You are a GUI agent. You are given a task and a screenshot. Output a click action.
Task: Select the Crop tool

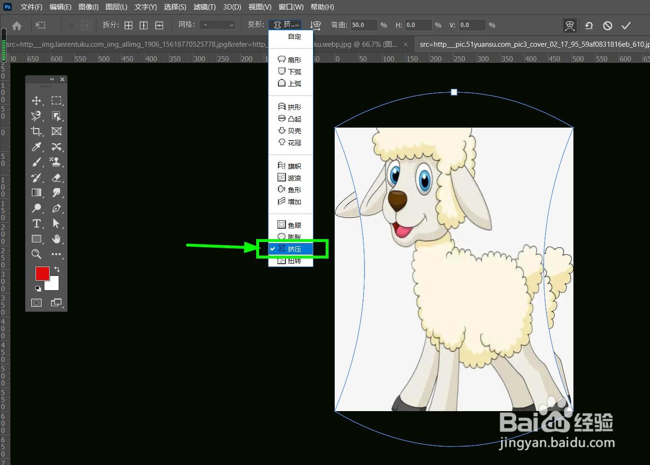[x=36, y=131]
